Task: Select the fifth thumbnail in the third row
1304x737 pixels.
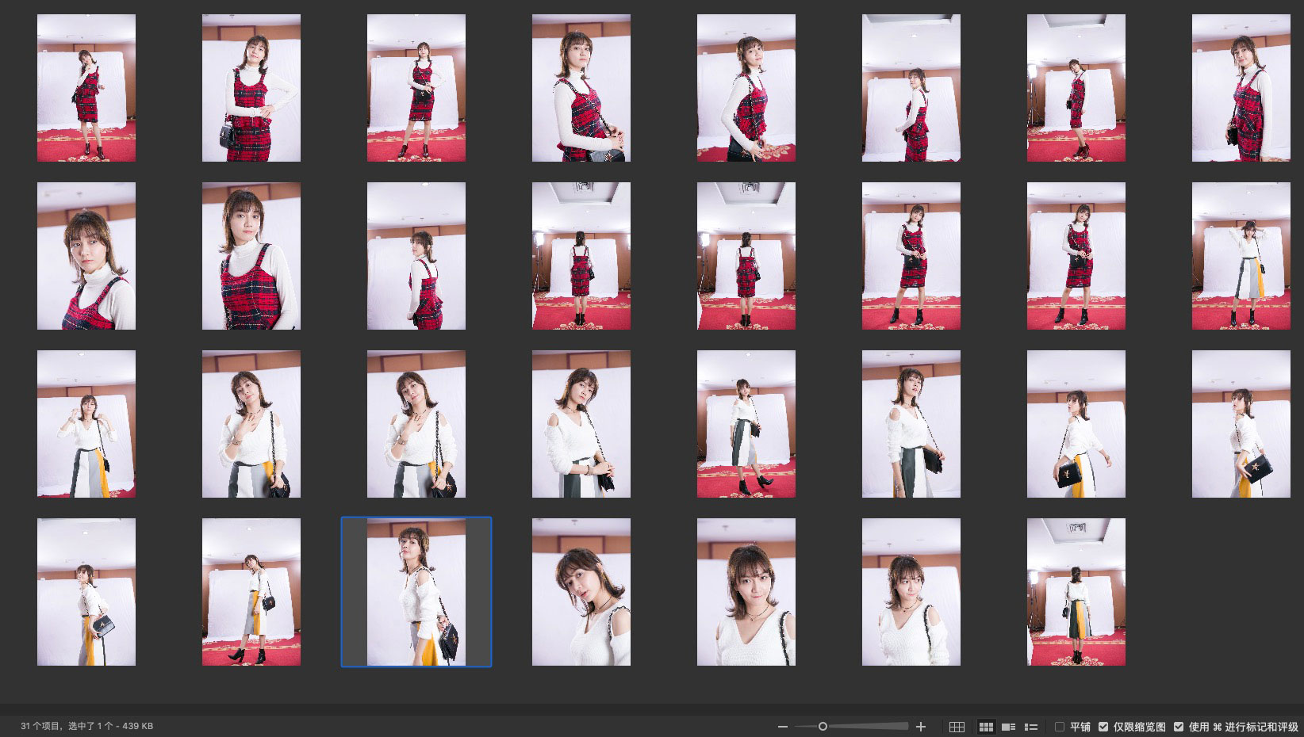Action: (746, 424)
